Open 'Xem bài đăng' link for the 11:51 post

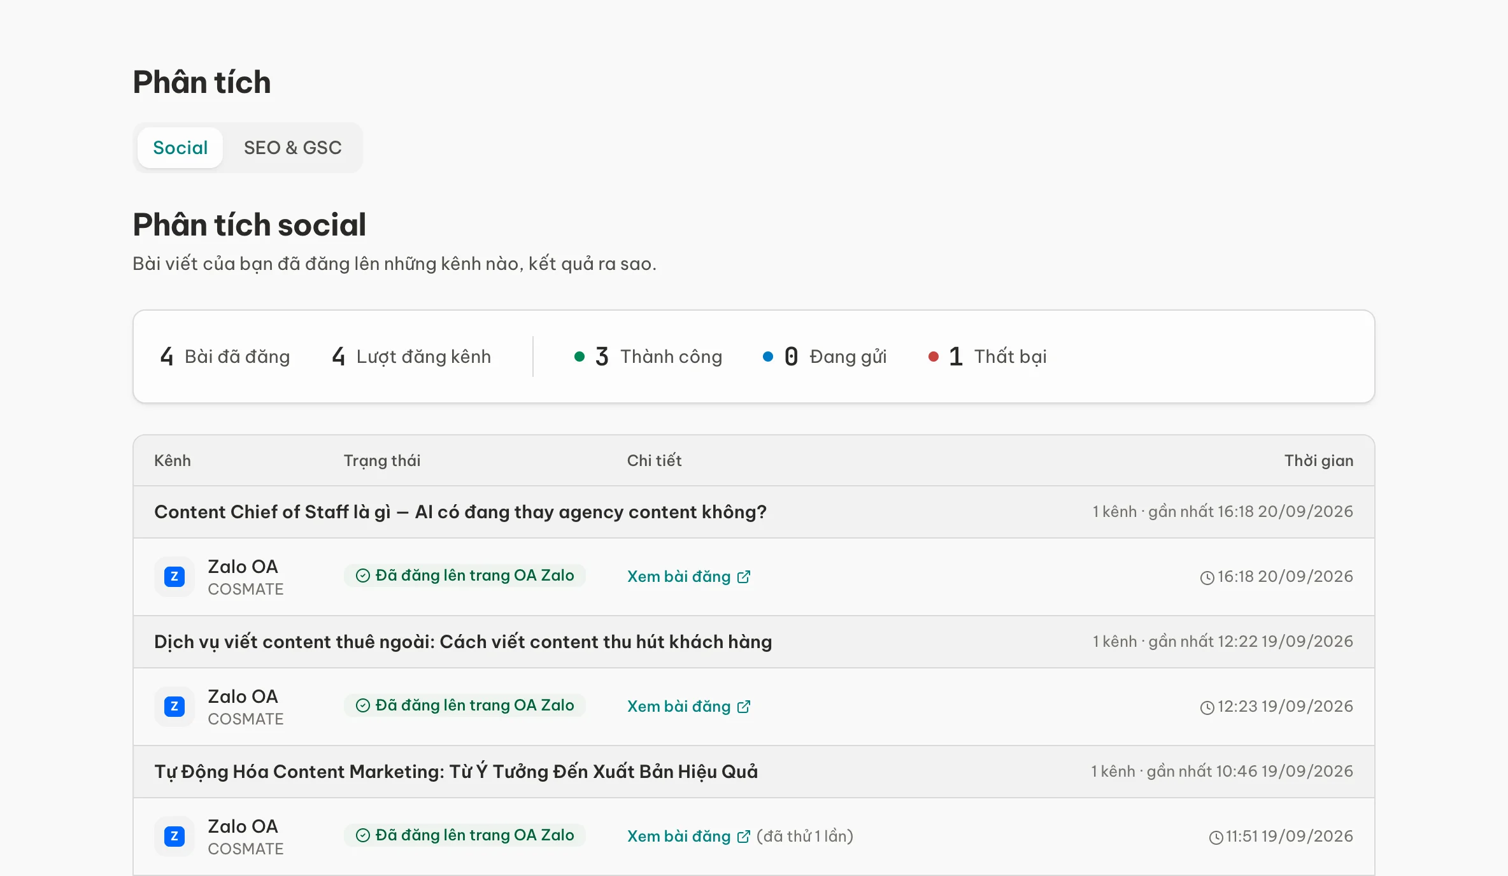689,837
